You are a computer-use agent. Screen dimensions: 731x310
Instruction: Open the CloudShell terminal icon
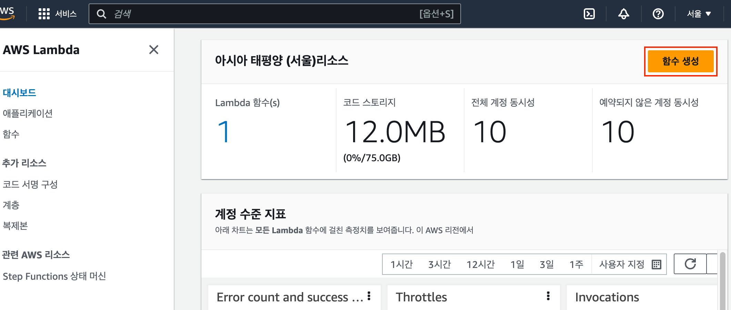click(589, 14)
